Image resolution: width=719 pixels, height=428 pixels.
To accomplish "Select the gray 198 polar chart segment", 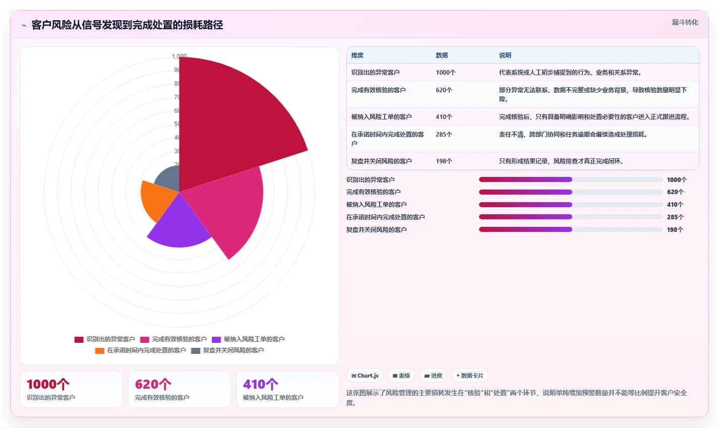I will click(x=169, y=179).
